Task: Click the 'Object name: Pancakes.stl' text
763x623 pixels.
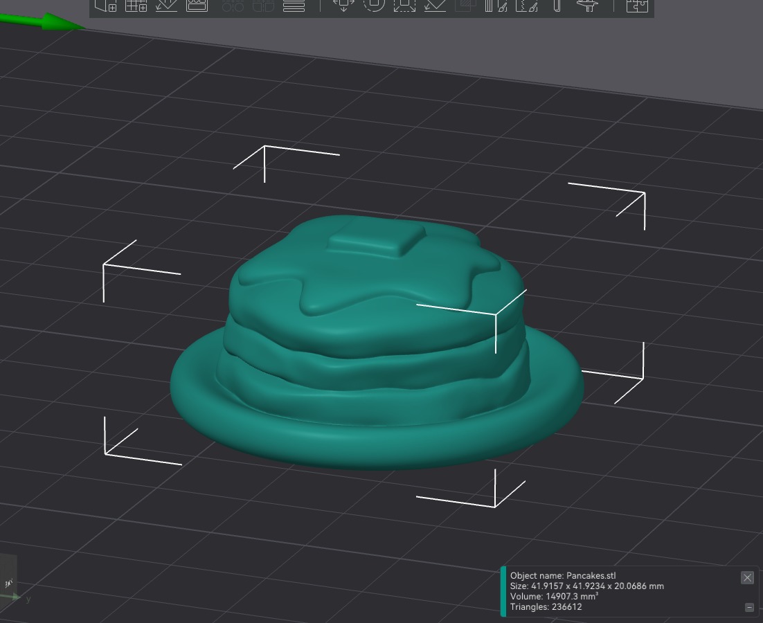Action: (563, 575)
